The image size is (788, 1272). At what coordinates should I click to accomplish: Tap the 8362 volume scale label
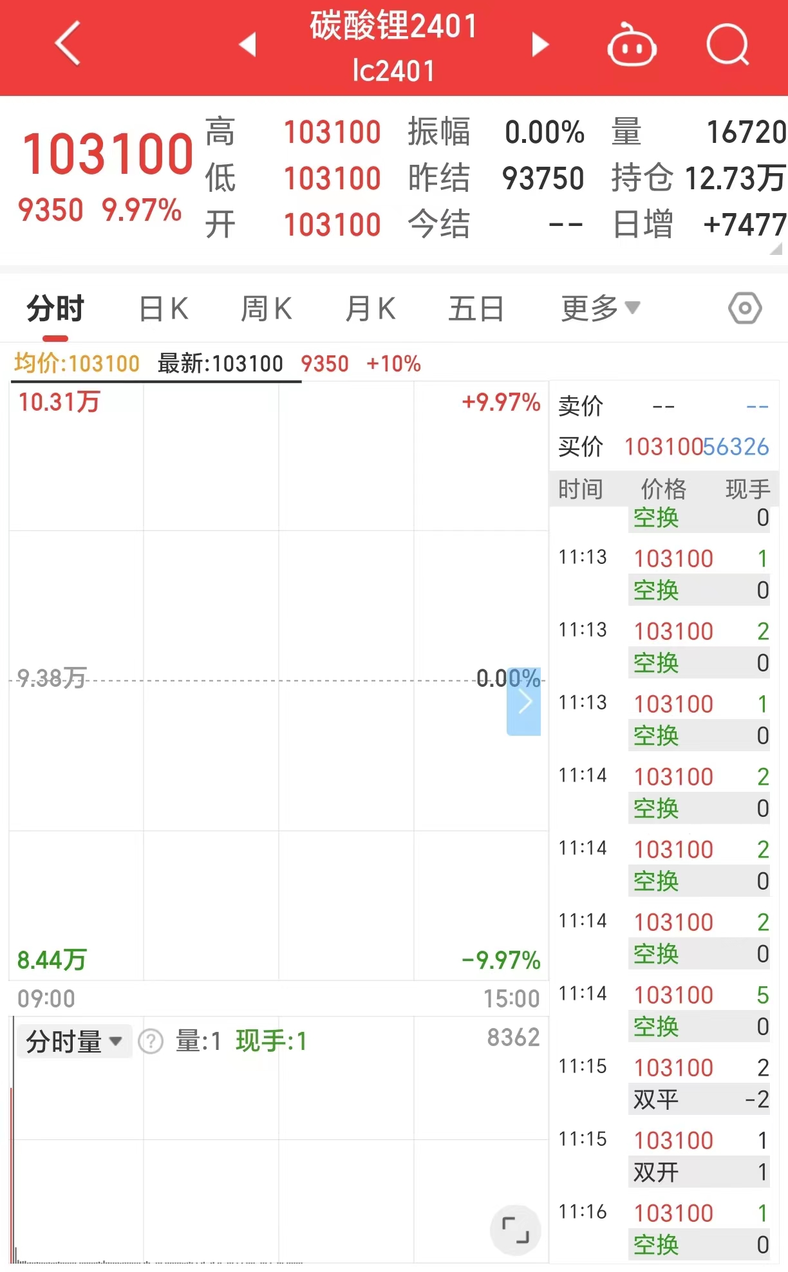(x=513, y=1037)
